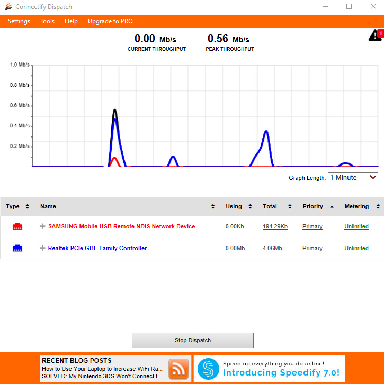The height and width of the screenshot is (384, 384).
Task: Change Unlimited metering for Realtek adapter
Action: [356, 248]
